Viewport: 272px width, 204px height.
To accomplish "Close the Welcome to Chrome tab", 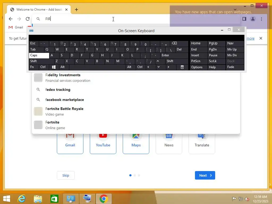I will 66,10.
